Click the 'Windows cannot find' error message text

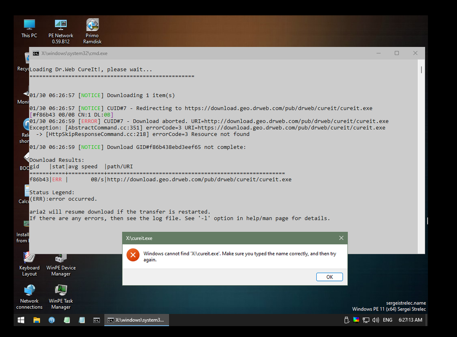click(x=240, y=257)
